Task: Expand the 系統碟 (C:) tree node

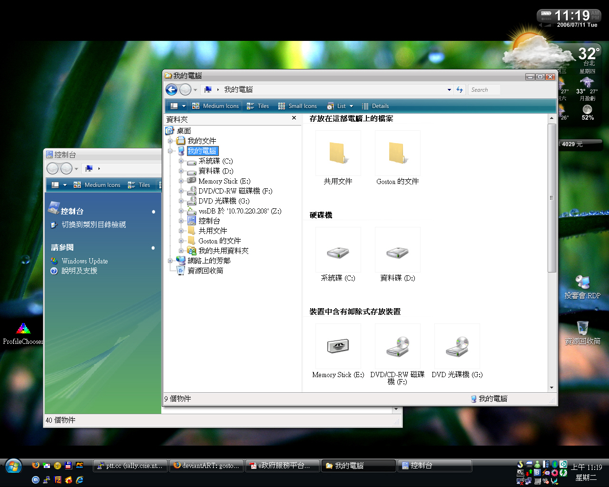Action: click(x=181, y=161)
